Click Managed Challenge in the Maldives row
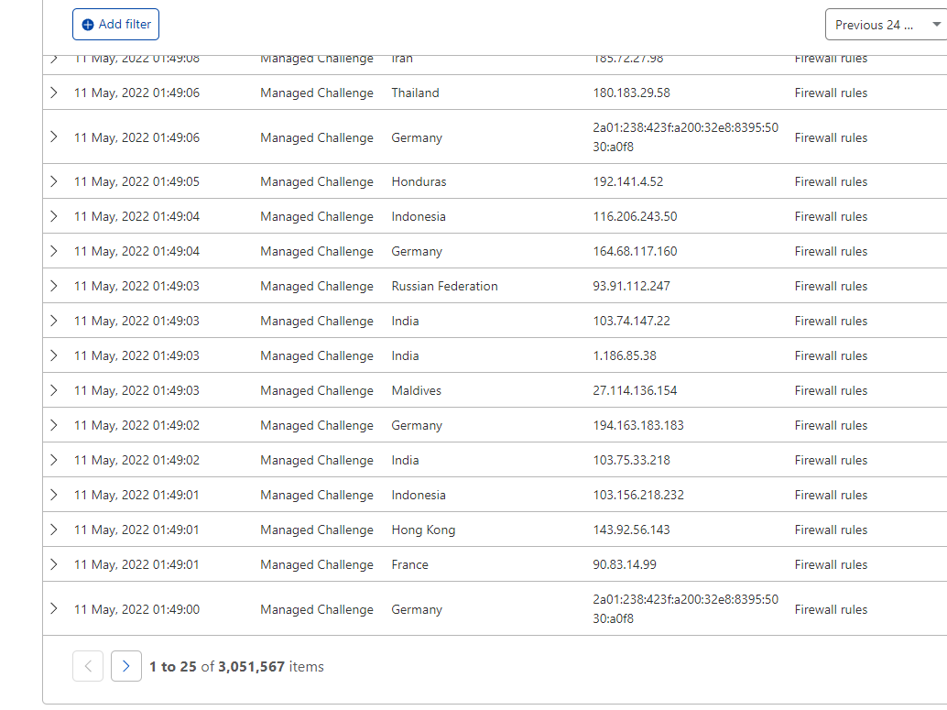The height and width of the screenshot is (710, 947). coord(317,390)
